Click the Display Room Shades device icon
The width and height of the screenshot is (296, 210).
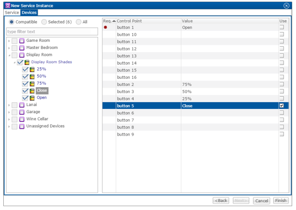pyautogui.click(x=27, y=62)
